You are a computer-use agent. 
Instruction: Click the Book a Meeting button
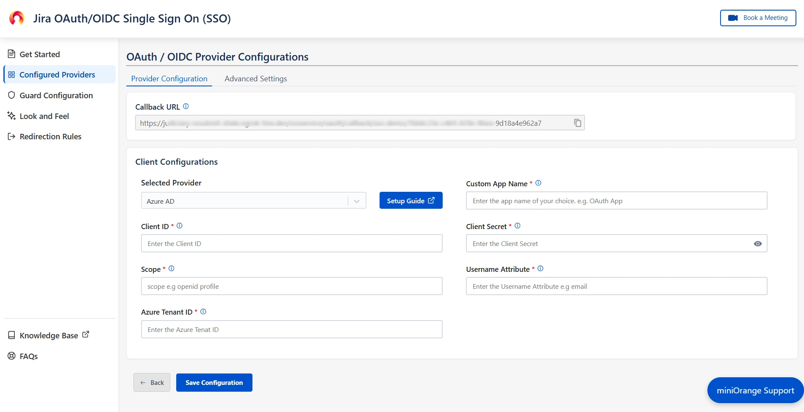coord(758,18)
